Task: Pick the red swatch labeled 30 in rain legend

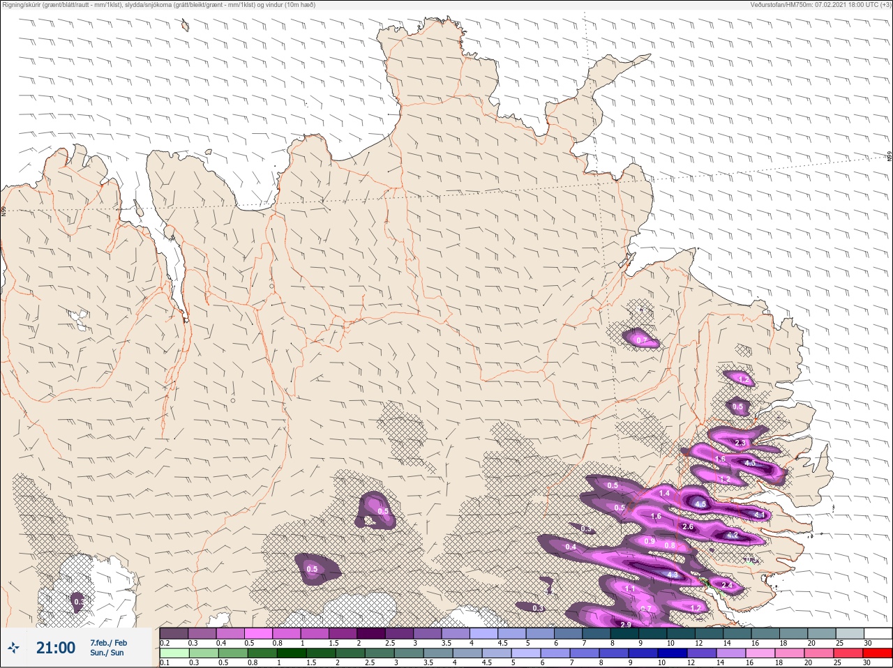Action: (877, 653)
